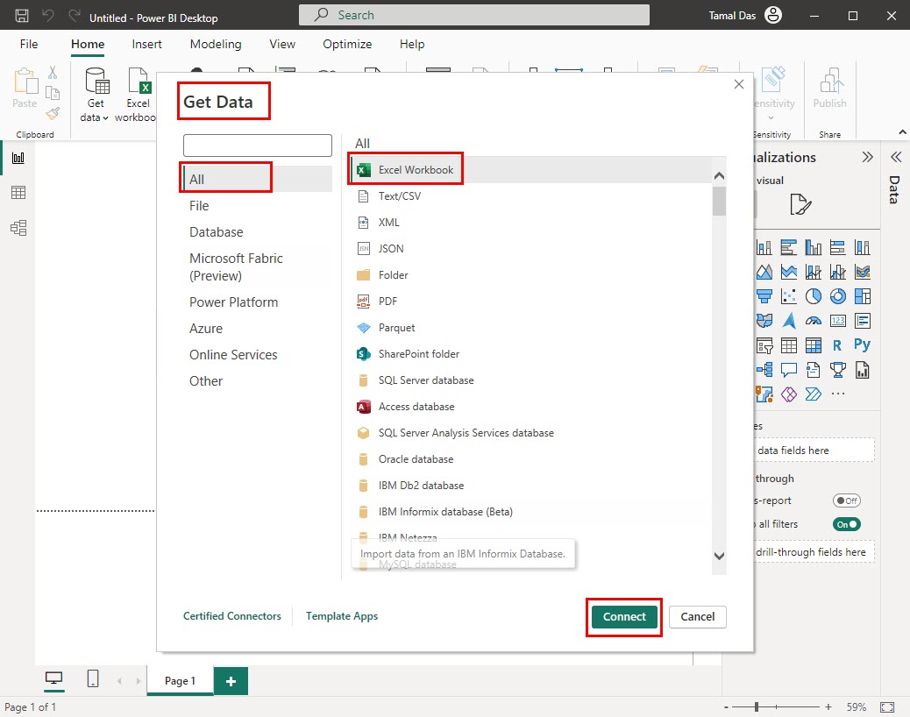Click the user account avatar icon

click(x=773, y=15)
